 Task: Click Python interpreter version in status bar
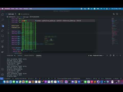point(21,79)
